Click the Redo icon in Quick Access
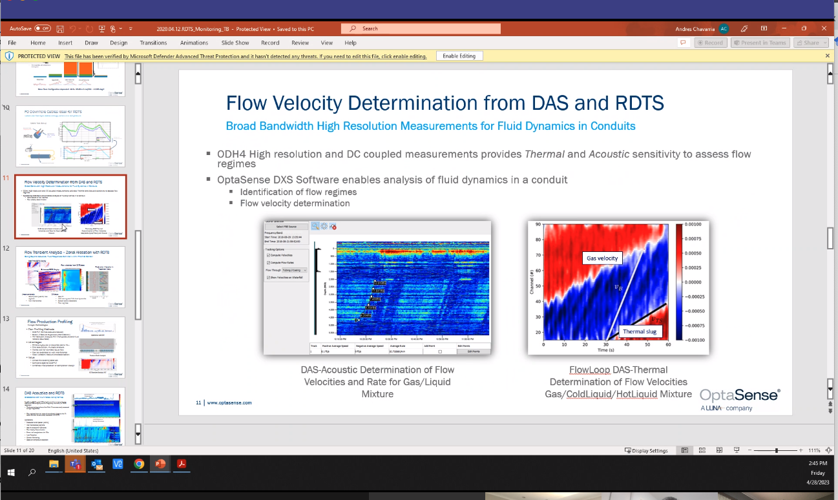The image size is (838, 500). [x=89, y=28]
